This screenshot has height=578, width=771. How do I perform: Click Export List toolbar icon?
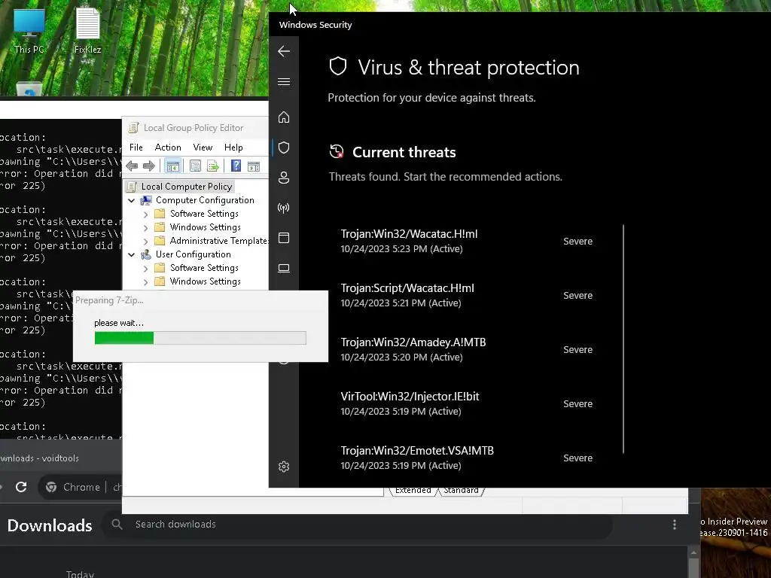click(213, 166)
